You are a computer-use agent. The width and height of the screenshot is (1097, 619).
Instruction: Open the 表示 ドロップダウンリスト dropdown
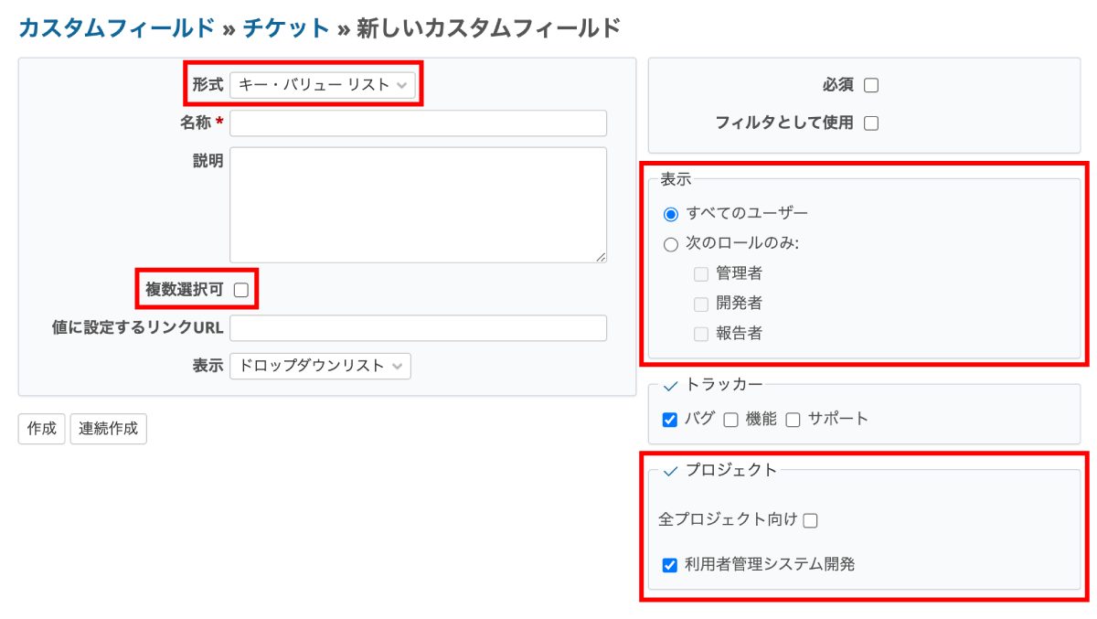[320, 366]
